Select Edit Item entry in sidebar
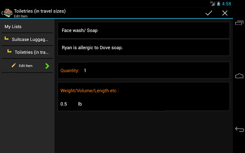The image size is (245, 153). [26, 66]
